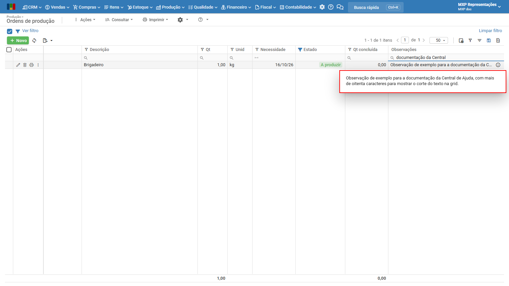Click the Observações filter field with 'documentação da Central'
509x286 pixels.
tap(446, 58)
